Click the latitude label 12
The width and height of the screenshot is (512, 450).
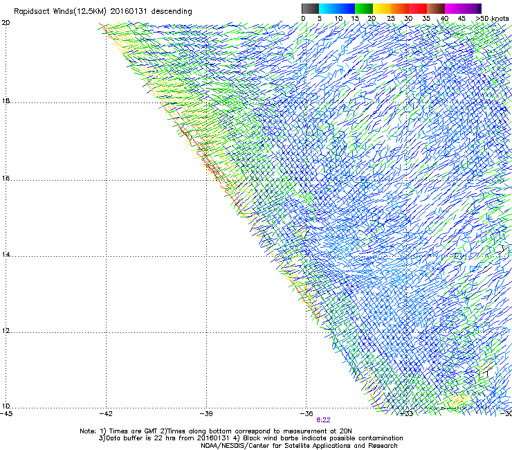(x=6, y=330)
